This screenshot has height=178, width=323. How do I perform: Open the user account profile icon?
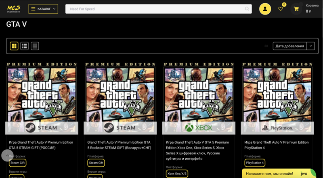[265, 9]
